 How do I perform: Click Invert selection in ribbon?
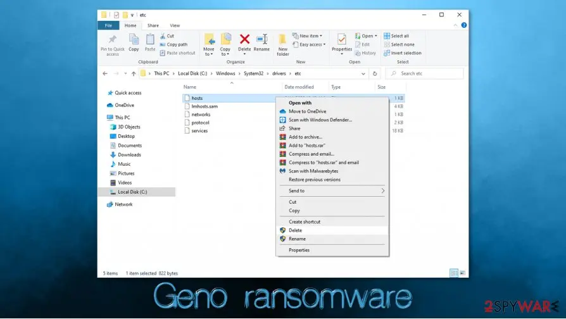pyautogui.click(x=403, y=53)
